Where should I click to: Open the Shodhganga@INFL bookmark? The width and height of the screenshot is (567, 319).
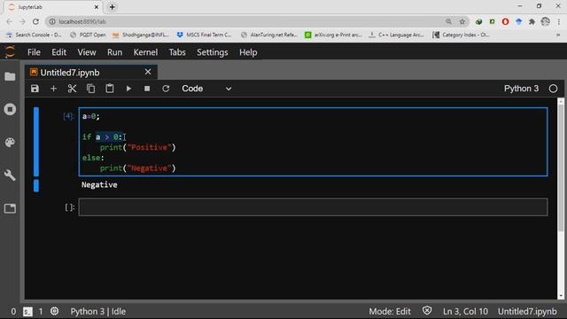(141, 35)
